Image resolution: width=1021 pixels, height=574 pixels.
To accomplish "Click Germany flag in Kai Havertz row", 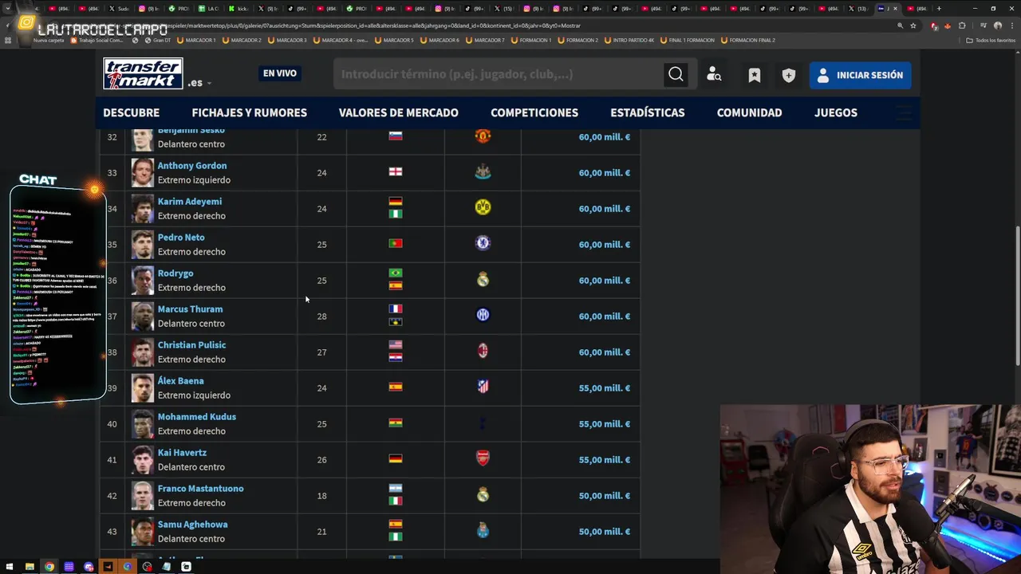I will 396,458.
